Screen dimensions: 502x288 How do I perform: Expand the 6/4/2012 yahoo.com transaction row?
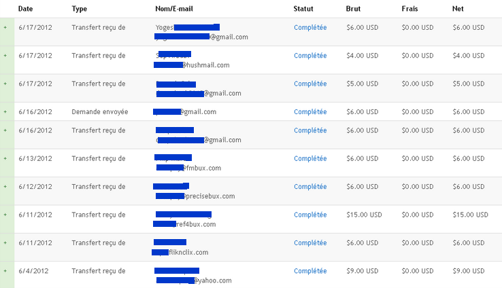click(x=5, y=271)
